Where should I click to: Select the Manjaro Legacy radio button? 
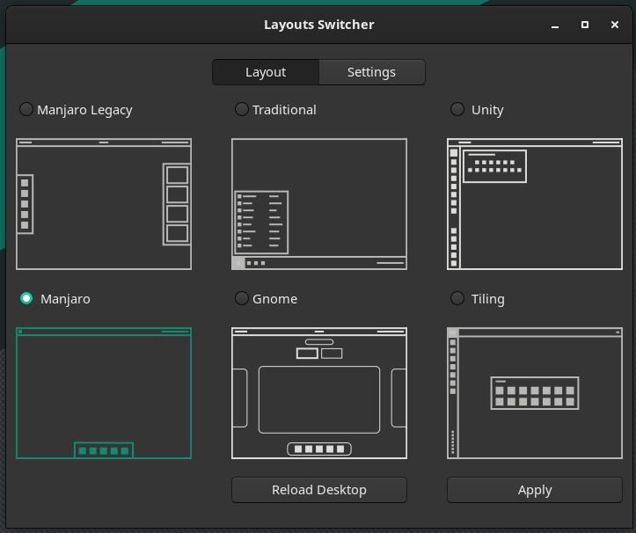coord(26,109)
